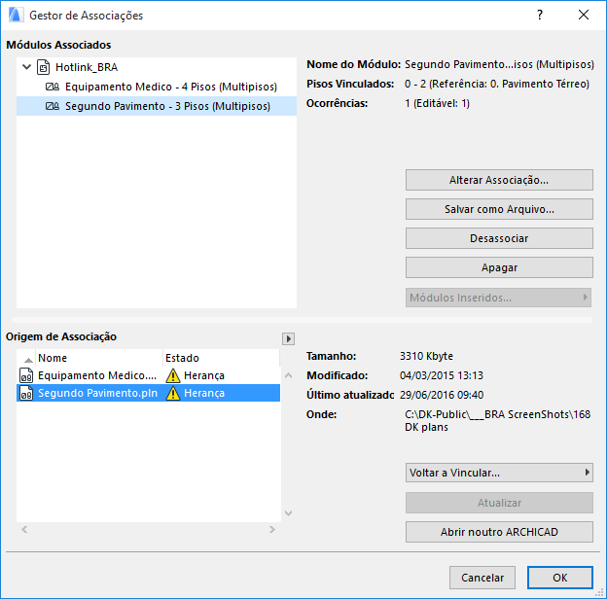
Task: Collapse the Hotlink_BRA tree node
Action: click(26, 67)
